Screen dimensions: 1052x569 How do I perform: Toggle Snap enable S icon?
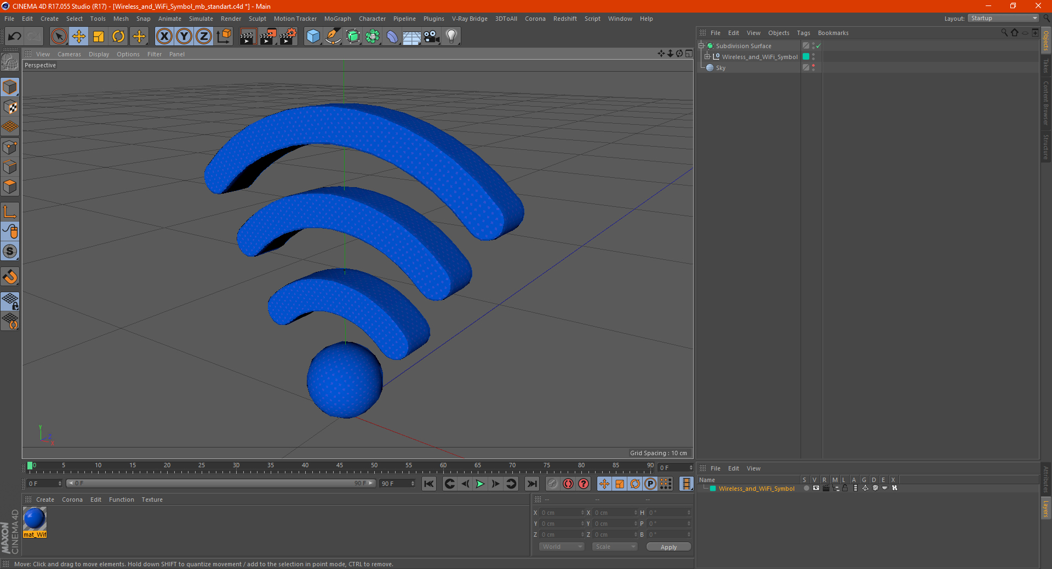[x=10, y=251]
